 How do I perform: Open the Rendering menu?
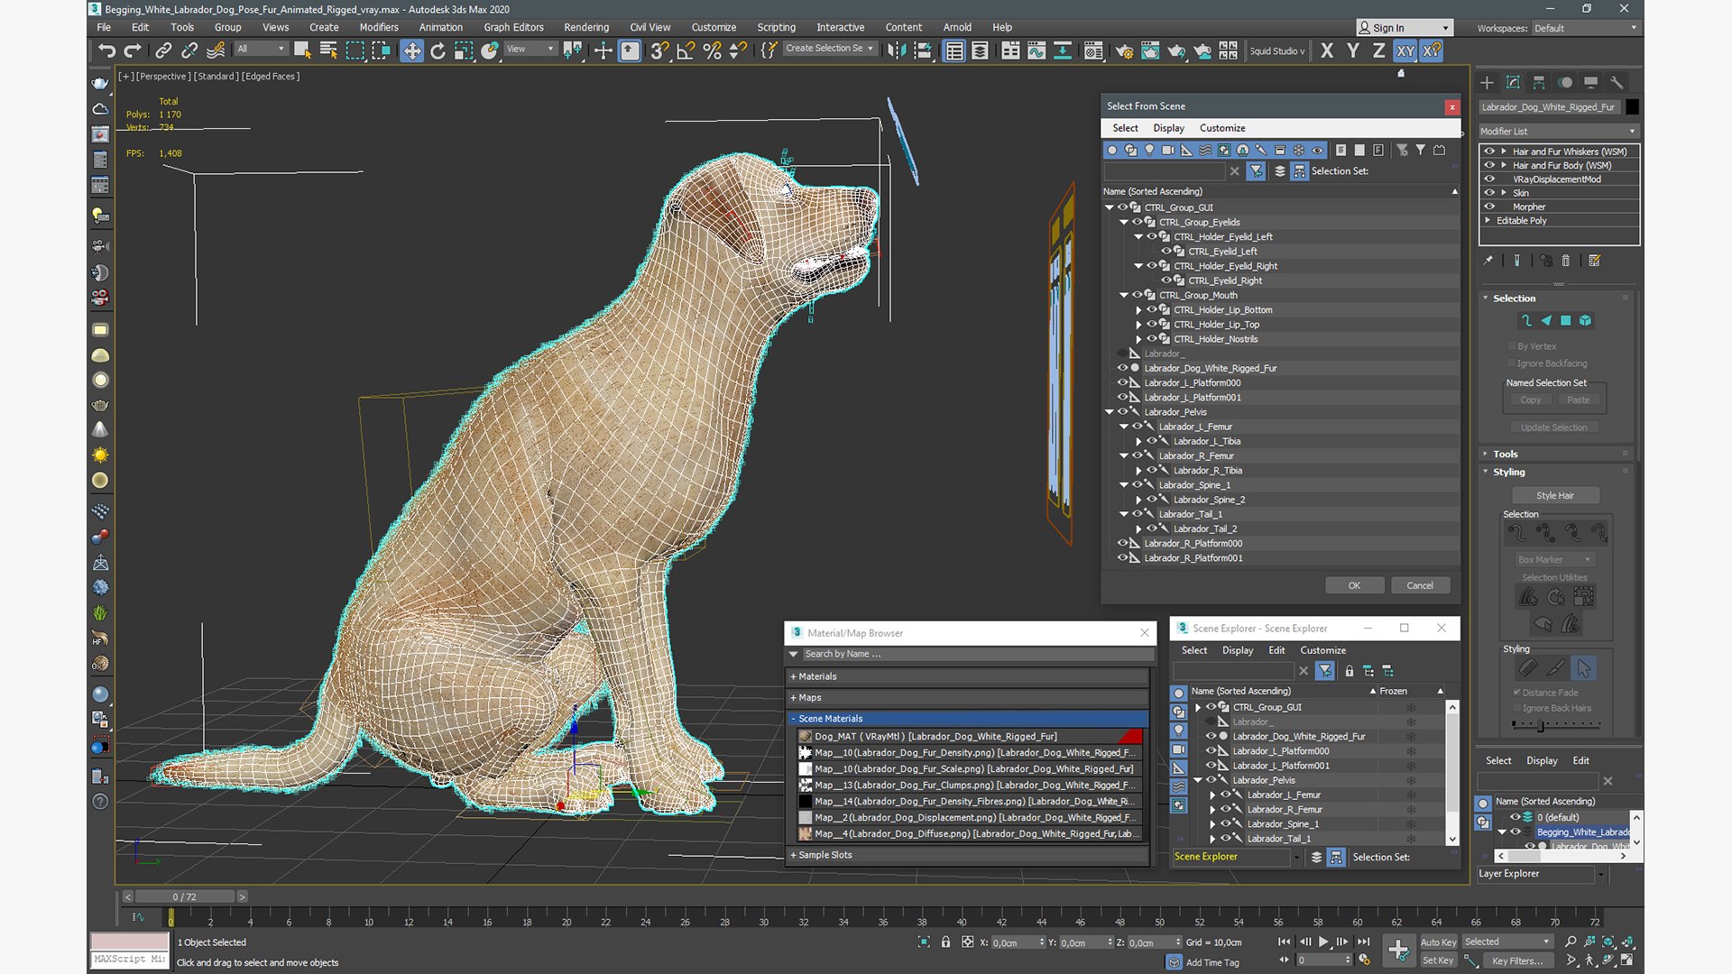coord(586,27)
